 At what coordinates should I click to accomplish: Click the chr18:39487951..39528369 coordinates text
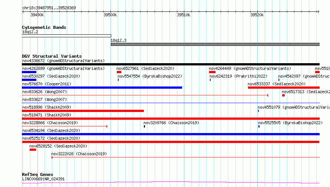tap(49, 8)
